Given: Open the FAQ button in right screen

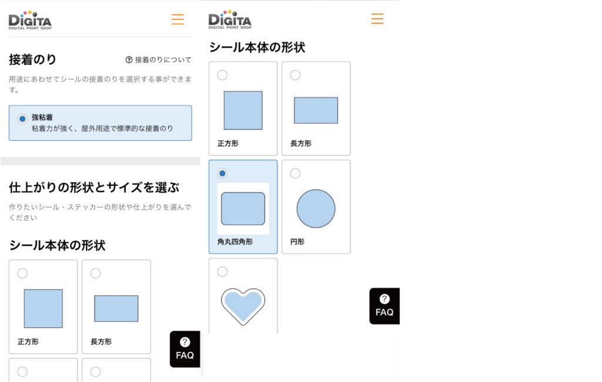Looking at the screenshot, I should click(384, 306).
